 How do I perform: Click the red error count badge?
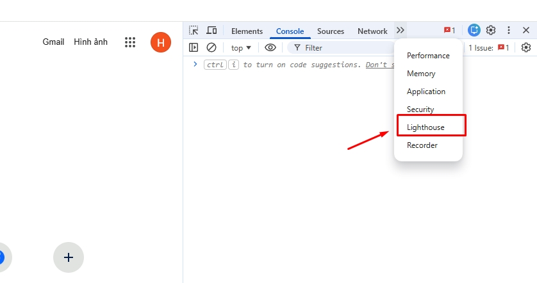(449, 31)
